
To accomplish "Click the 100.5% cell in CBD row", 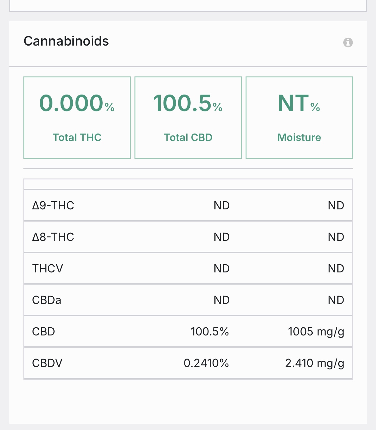I will [210, 332].
